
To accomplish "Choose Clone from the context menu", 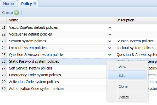I will tap(123, 86).
